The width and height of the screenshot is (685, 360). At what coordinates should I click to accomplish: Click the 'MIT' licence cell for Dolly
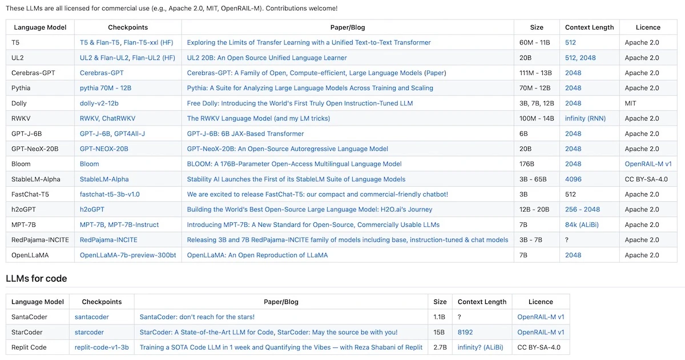coord(631,103)
